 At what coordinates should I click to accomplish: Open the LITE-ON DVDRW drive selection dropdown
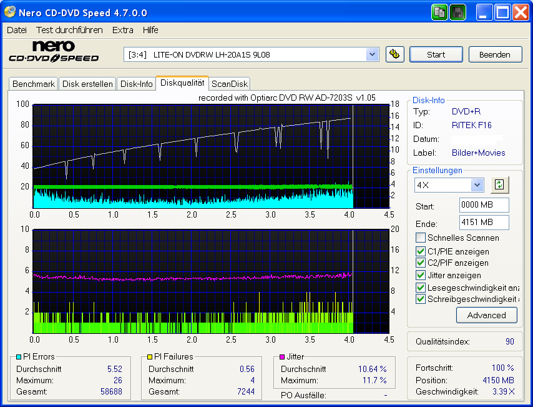(373, 54)
